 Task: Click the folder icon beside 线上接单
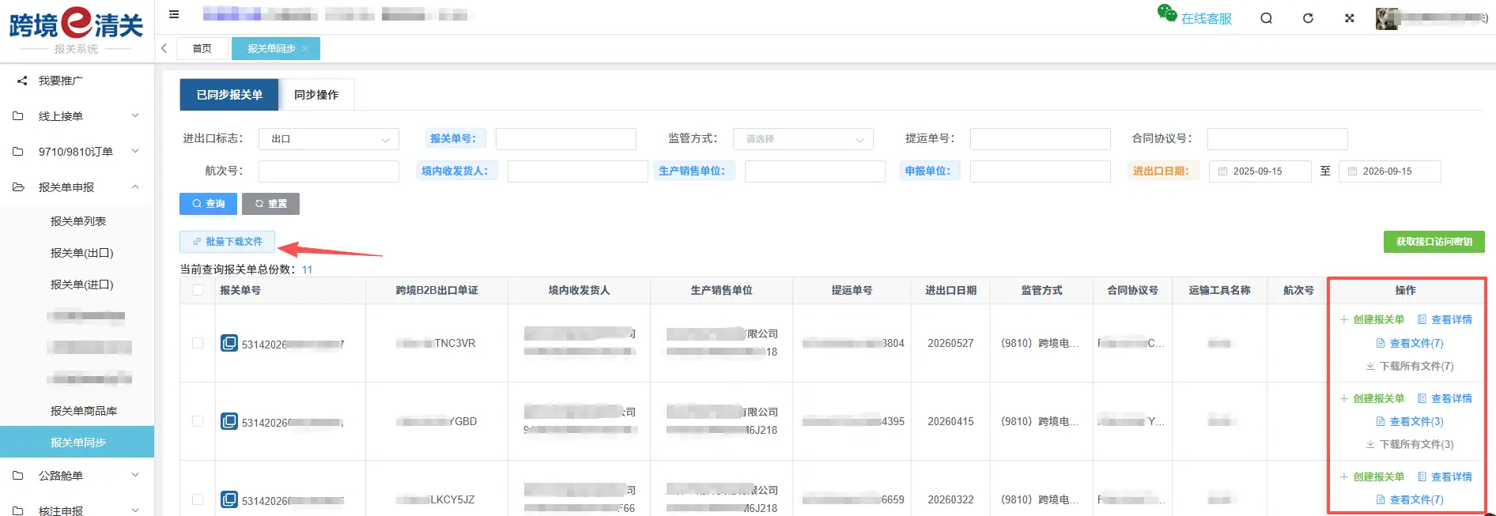coord(18,116)
